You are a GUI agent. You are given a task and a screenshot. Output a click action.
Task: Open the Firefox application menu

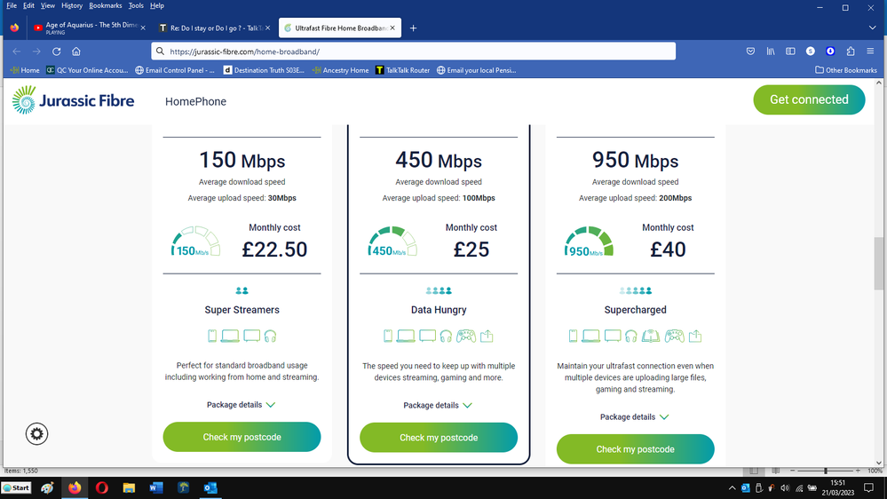(x=870, y=51)
